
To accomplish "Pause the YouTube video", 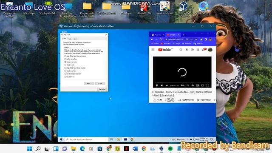I will 157,85.
